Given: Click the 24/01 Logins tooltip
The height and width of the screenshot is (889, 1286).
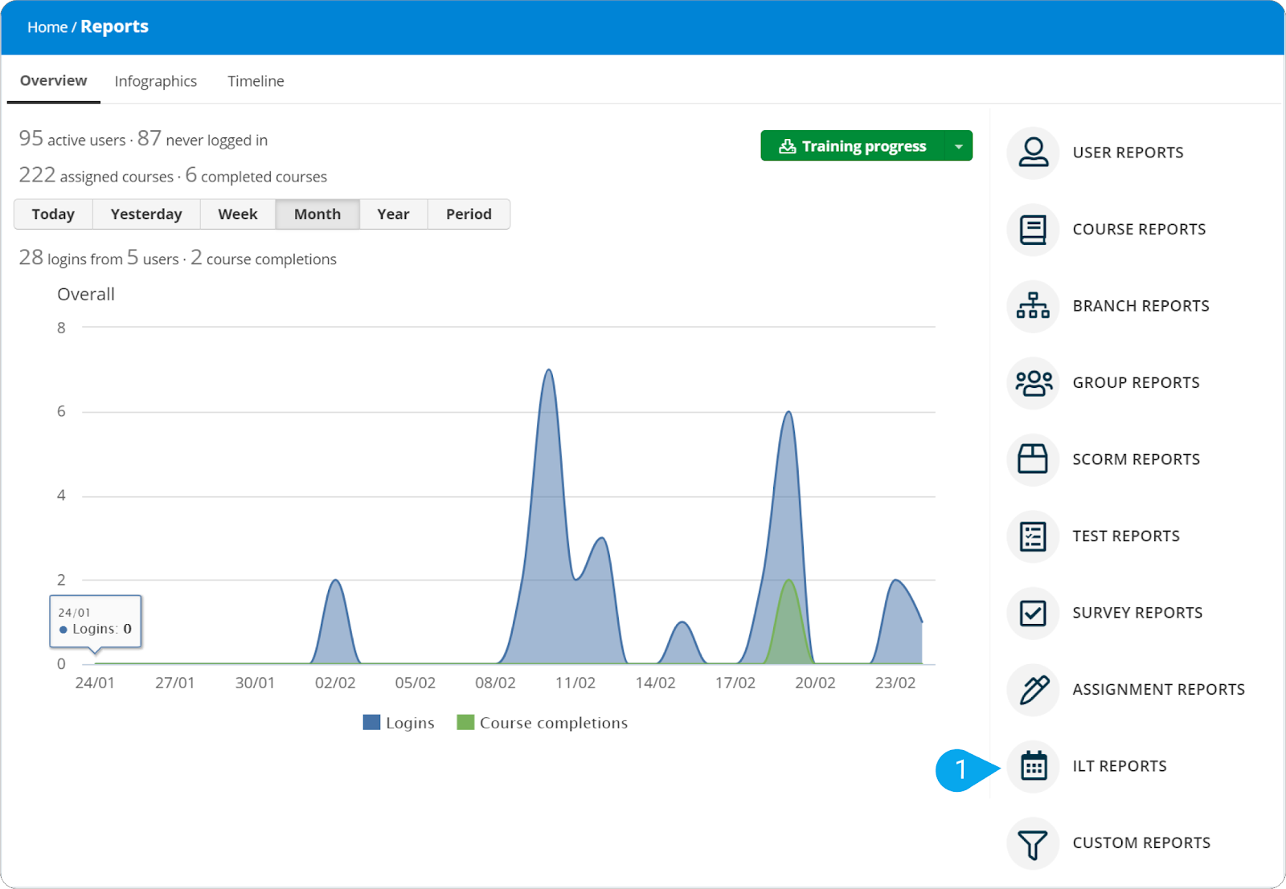Looking at the screenshot, I should (x=96, y=621).
